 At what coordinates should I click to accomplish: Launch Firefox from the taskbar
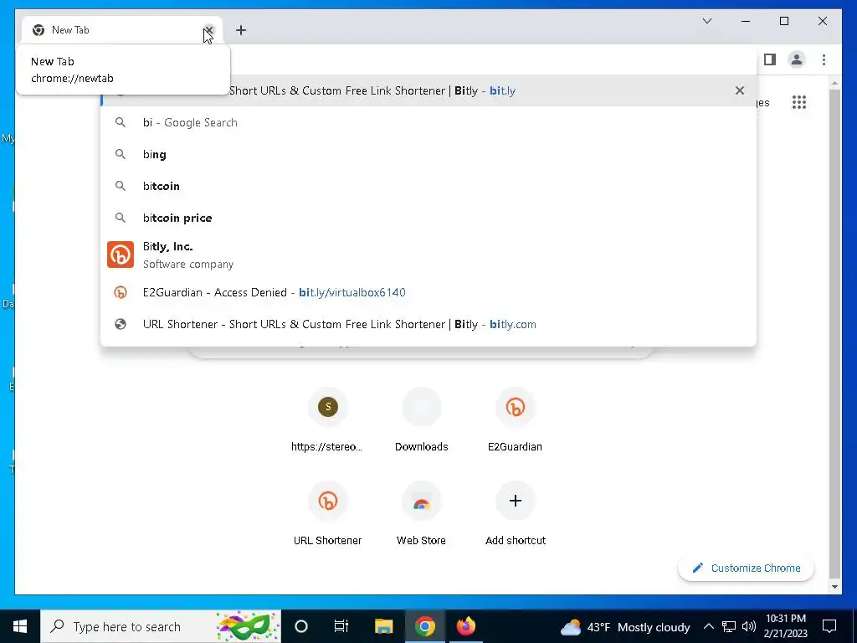coord(465,626)
